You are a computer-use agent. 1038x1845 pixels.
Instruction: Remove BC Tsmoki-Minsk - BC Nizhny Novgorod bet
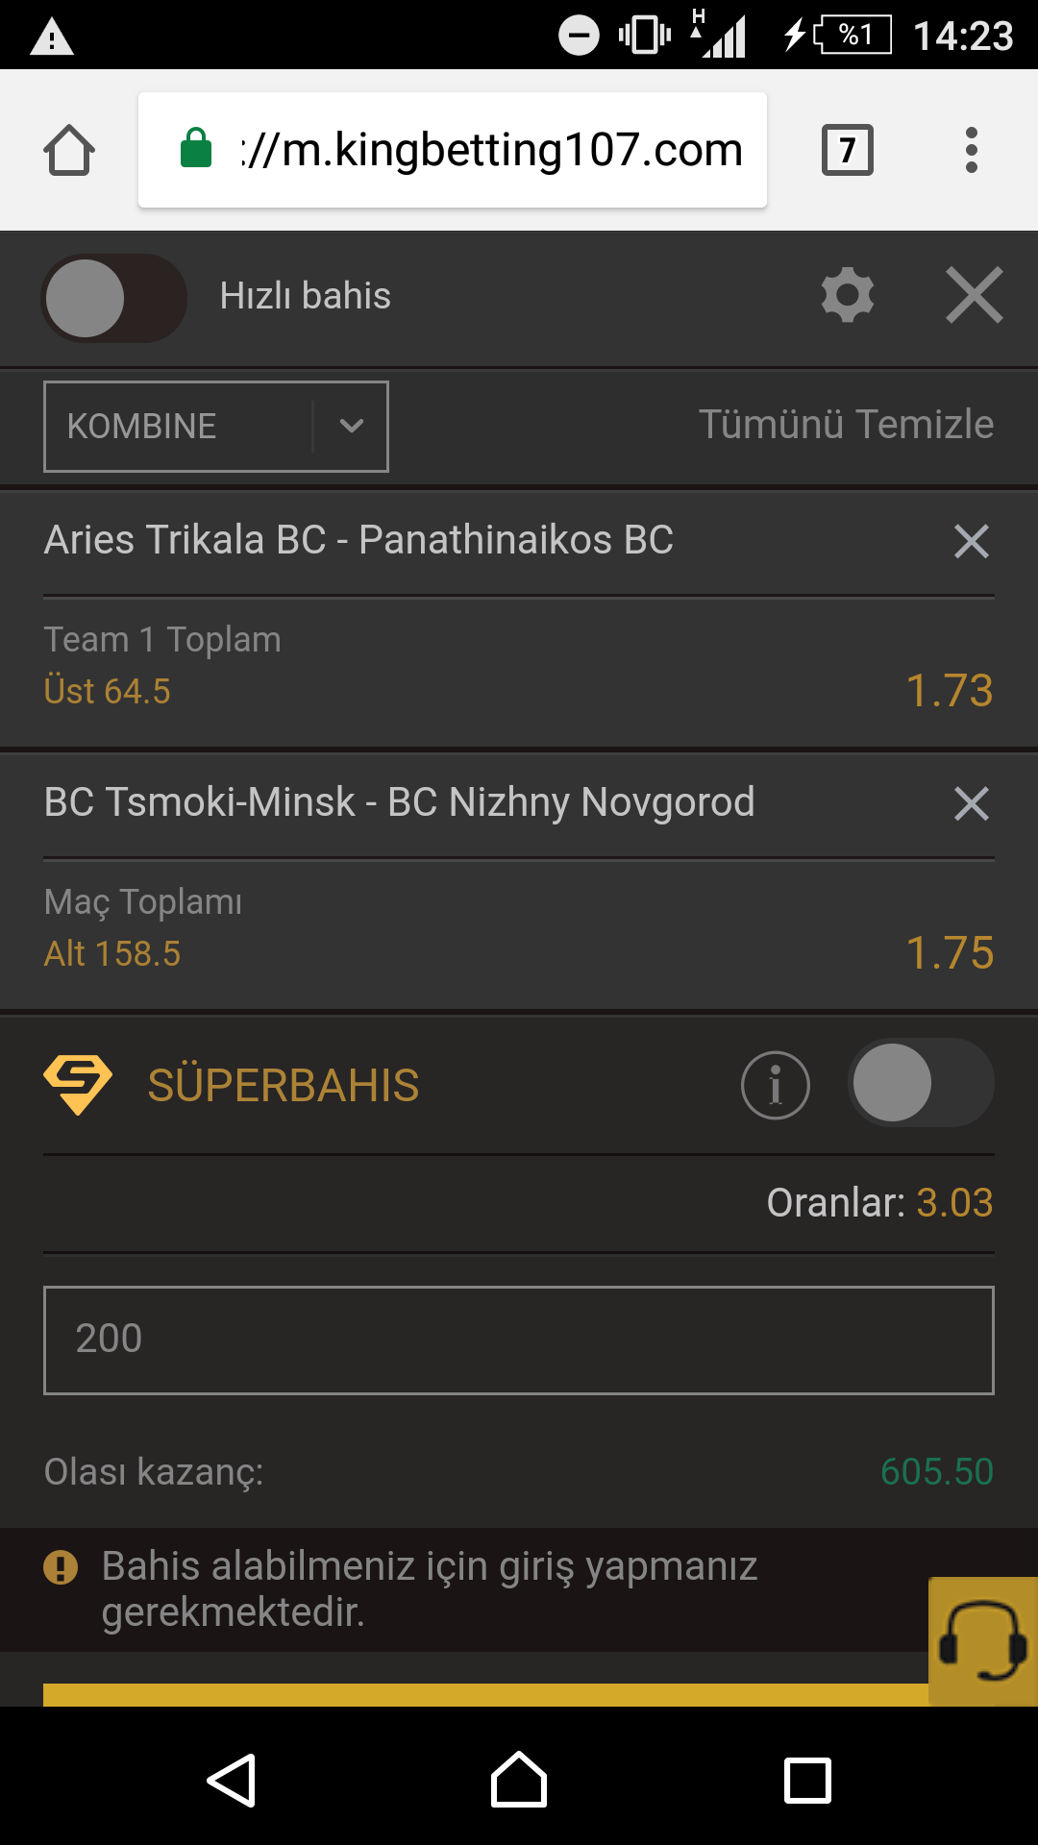(x=972, y=803)
